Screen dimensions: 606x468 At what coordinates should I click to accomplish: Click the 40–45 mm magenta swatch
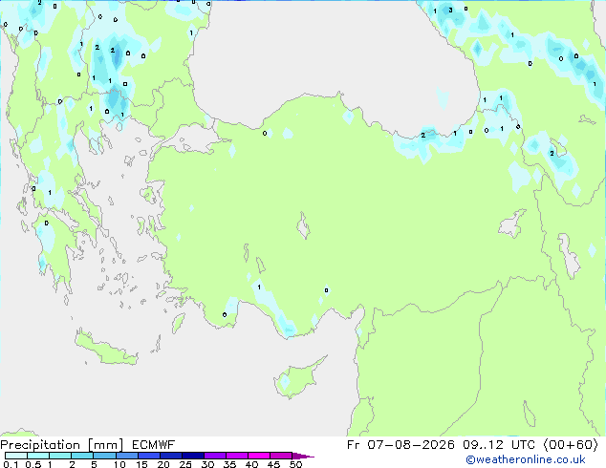[x=259, y=456]
